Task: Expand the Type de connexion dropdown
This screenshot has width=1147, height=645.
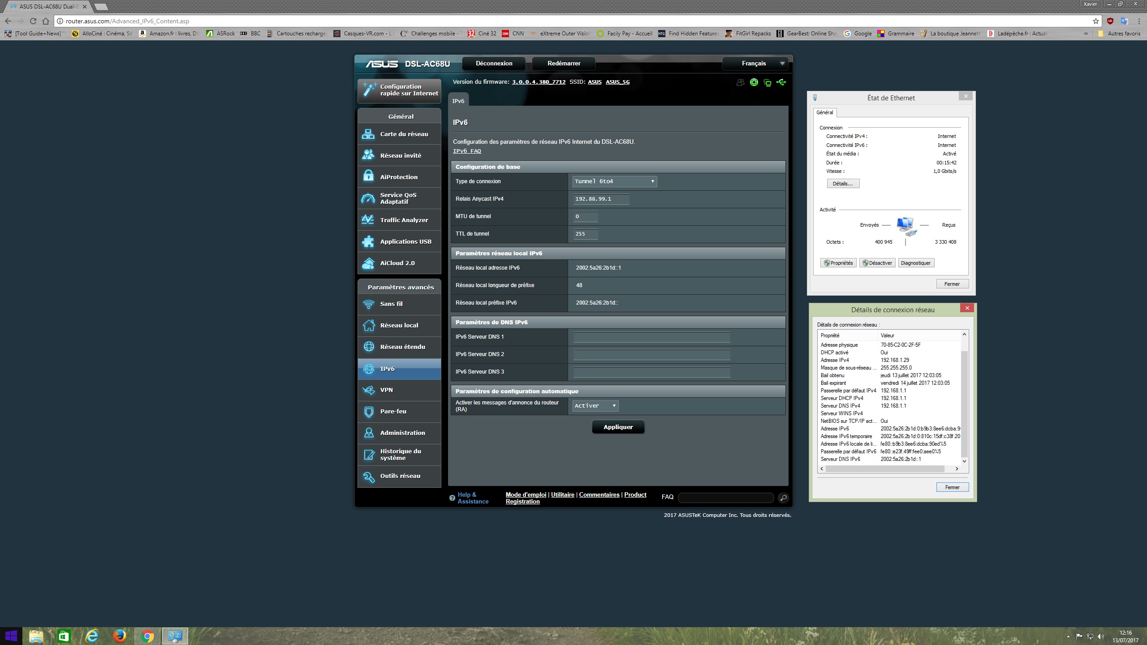Action: [614, 181]
